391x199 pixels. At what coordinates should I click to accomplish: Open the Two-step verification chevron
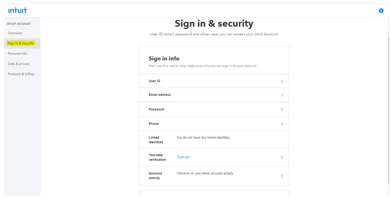(x=282, y=157)
